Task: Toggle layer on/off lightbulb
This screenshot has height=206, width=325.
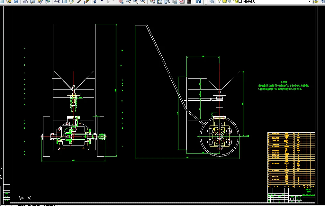Action: [x=219, y=1]
